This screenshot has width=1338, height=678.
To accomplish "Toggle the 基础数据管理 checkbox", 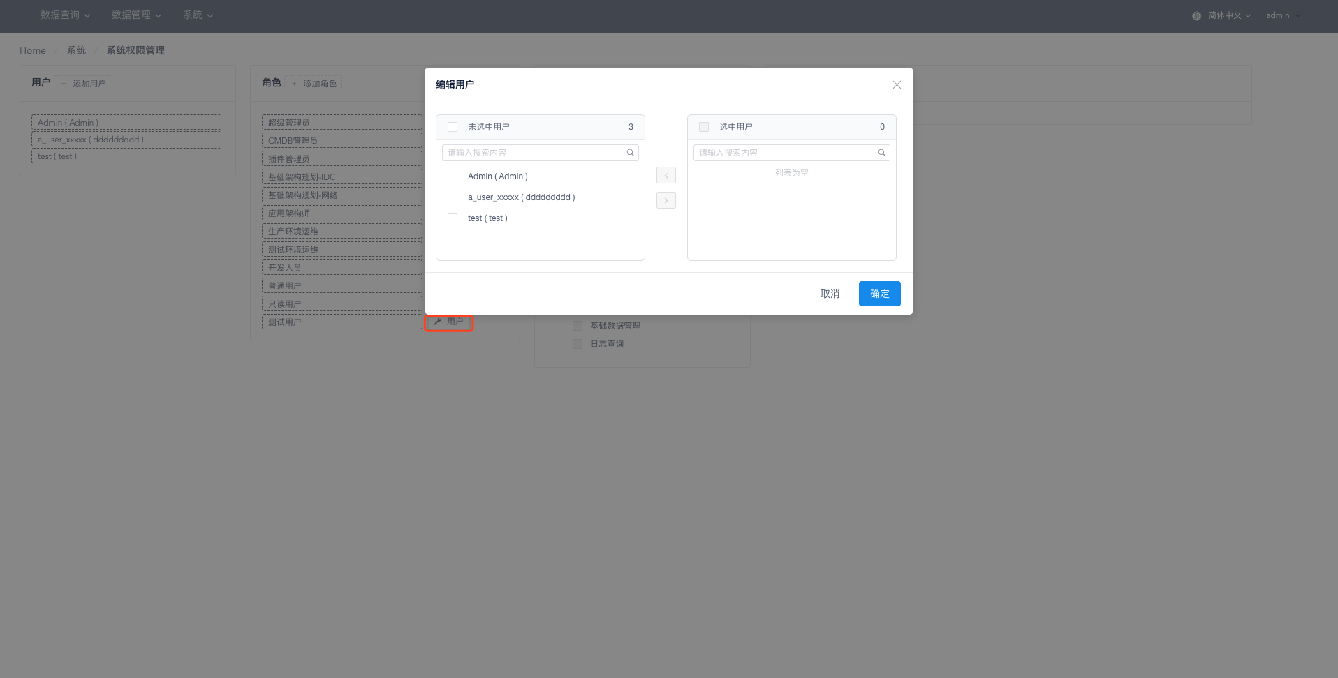I will [x=578, y=326].
